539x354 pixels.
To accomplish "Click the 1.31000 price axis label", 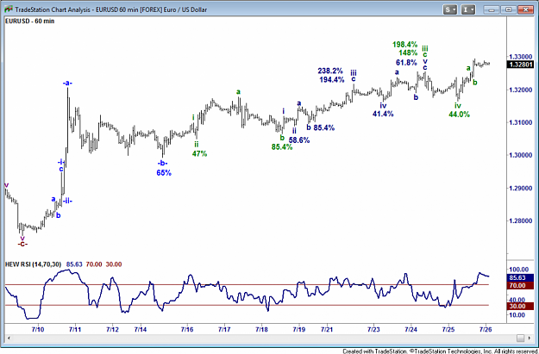I will pyautogui.click(x=520, y=122).
